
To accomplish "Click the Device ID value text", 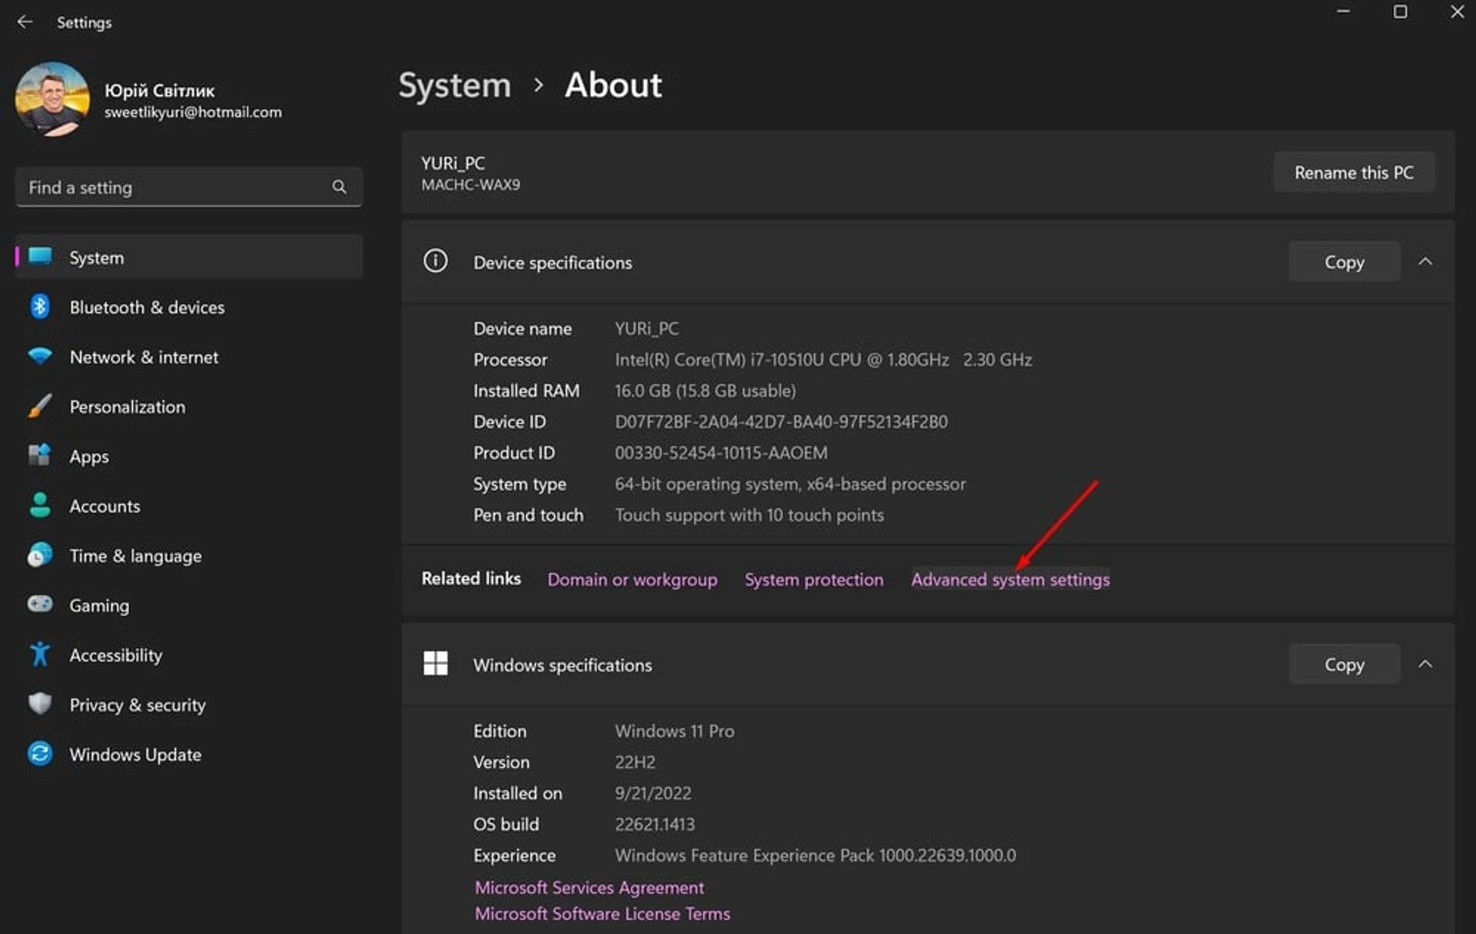I will (x=781, y=421).
